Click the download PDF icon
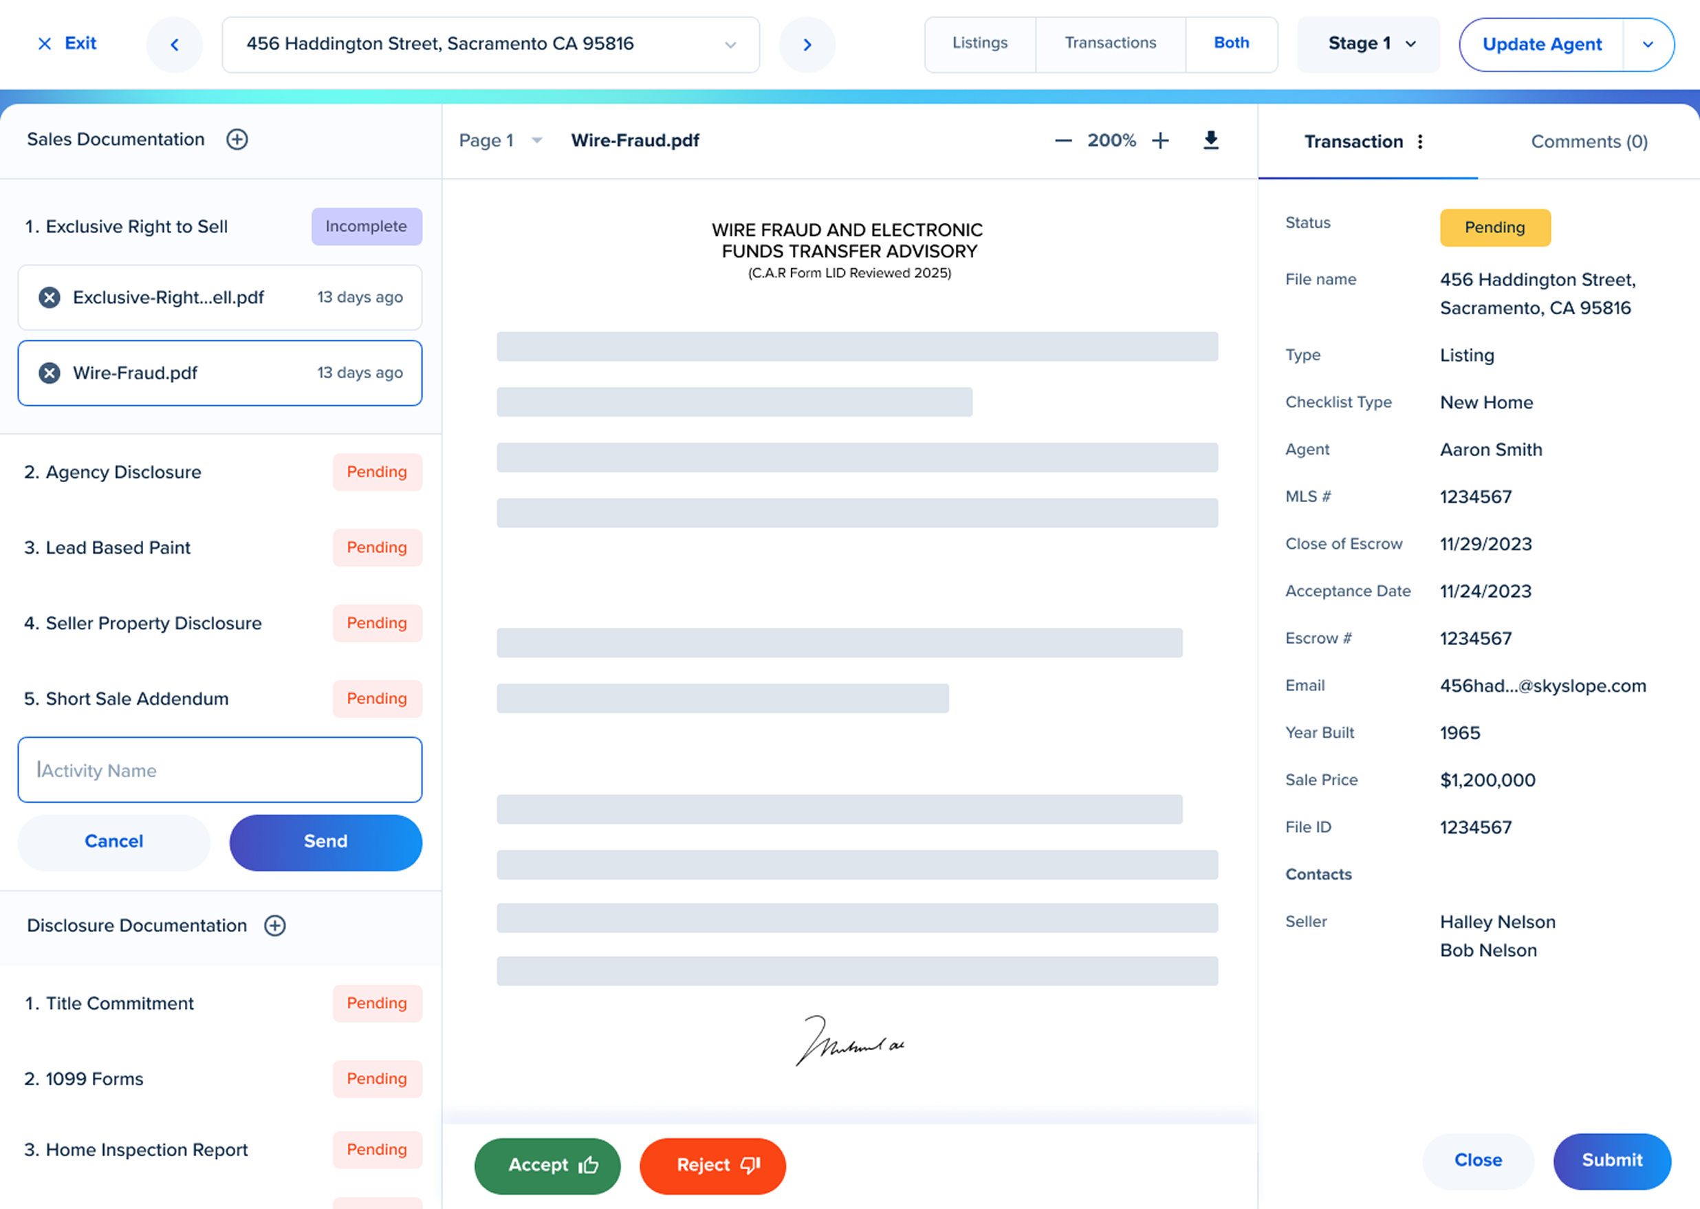Image resolution: width=1700 pixels, height=1209 pixels. (x=1211, y=140)
